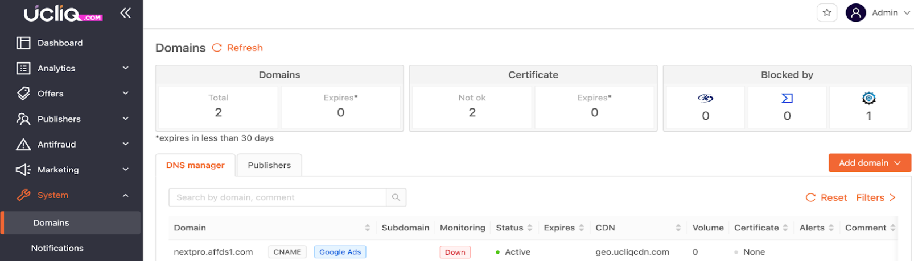Image resolution: width=914 pixels, height=261 pixels.
Task: Collapse the System menu section
Action: click(x=125, y=195)
